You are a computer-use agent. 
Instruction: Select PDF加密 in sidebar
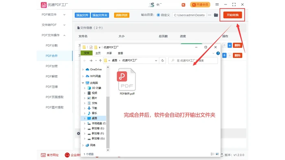[52, 66]
